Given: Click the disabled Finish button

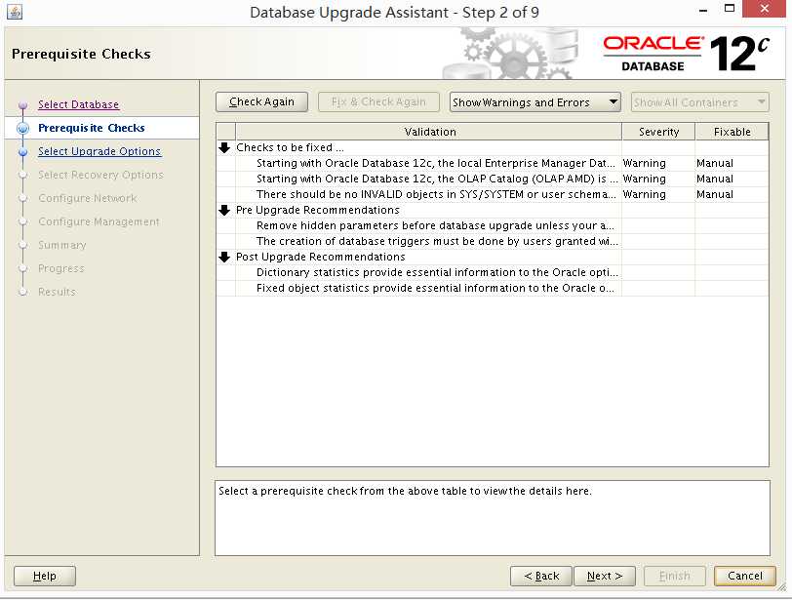Looking at the screenshot, I should point(674,576).
